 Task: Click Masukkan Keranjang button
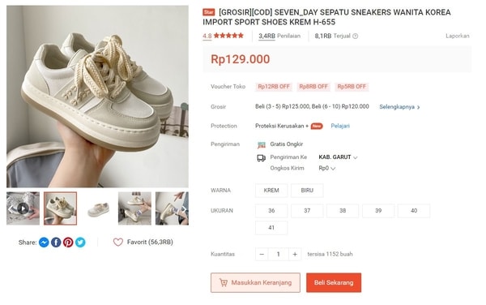(x=255, y=282)
